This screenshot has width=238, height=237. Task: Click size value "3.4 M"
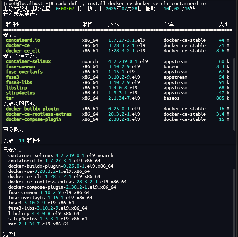point(223,114)
